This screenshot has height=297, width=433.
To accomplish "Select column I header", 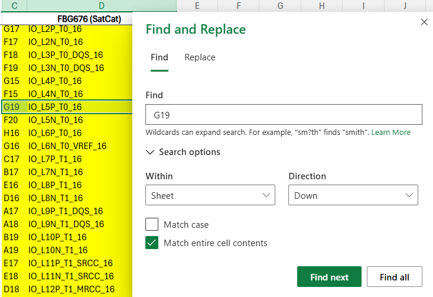I will [x=363, y=5].
